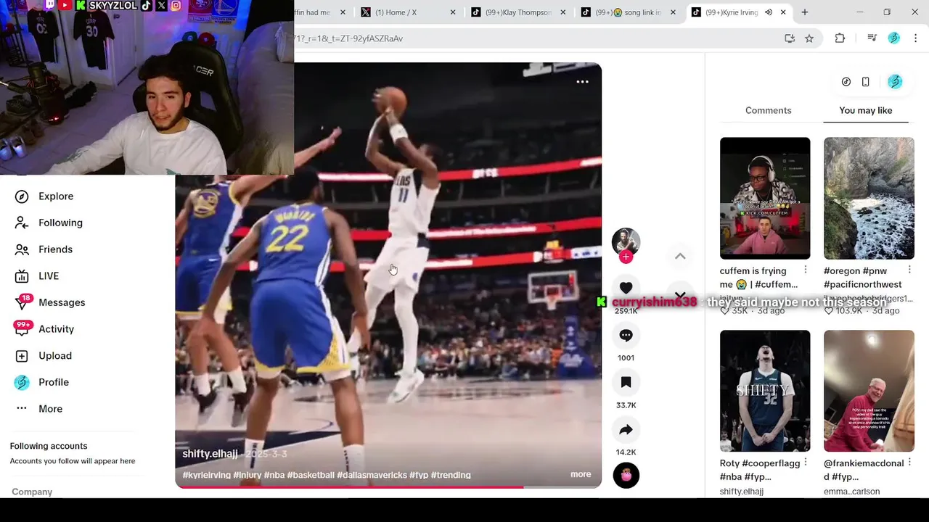Screen dimensions: 929x522
Task: Open the Chrome three-dot menu
Action: pos(916,38)
